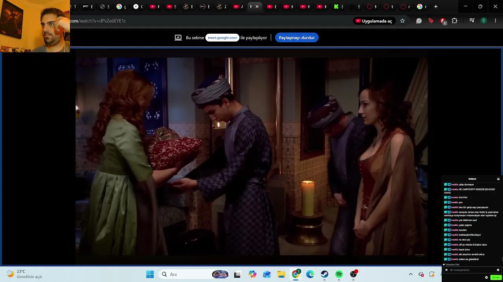Switch to the Google tab by the new-tab button

422,6
